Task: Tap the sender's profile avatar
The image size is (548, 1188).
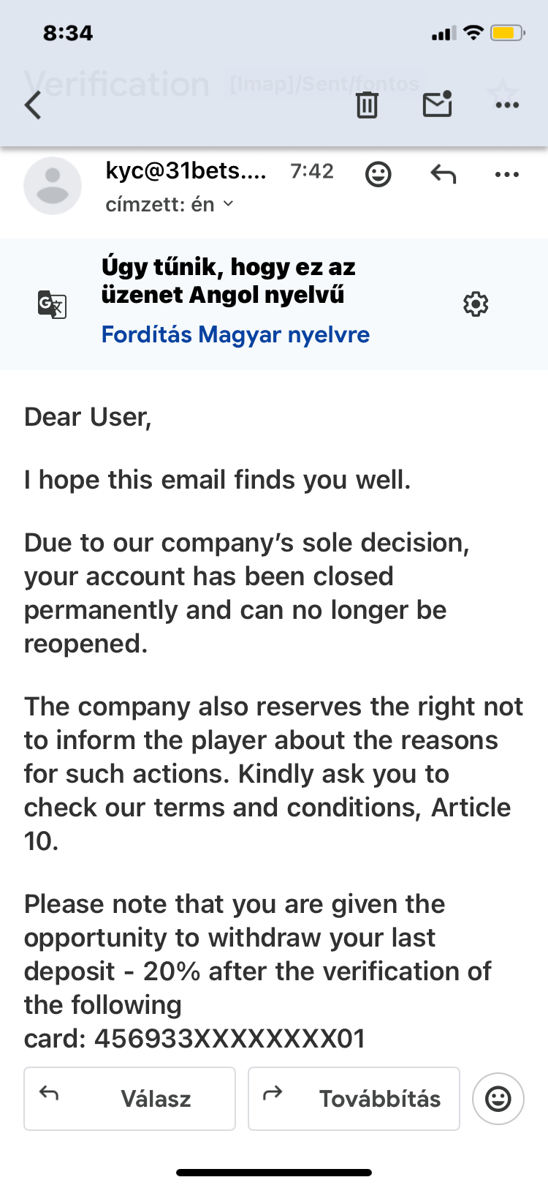Action: point(53,186)
